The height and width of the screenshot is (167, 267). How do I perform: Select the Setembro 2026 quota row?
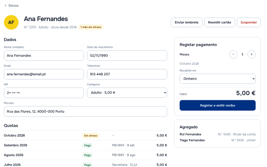pos(85,145)
